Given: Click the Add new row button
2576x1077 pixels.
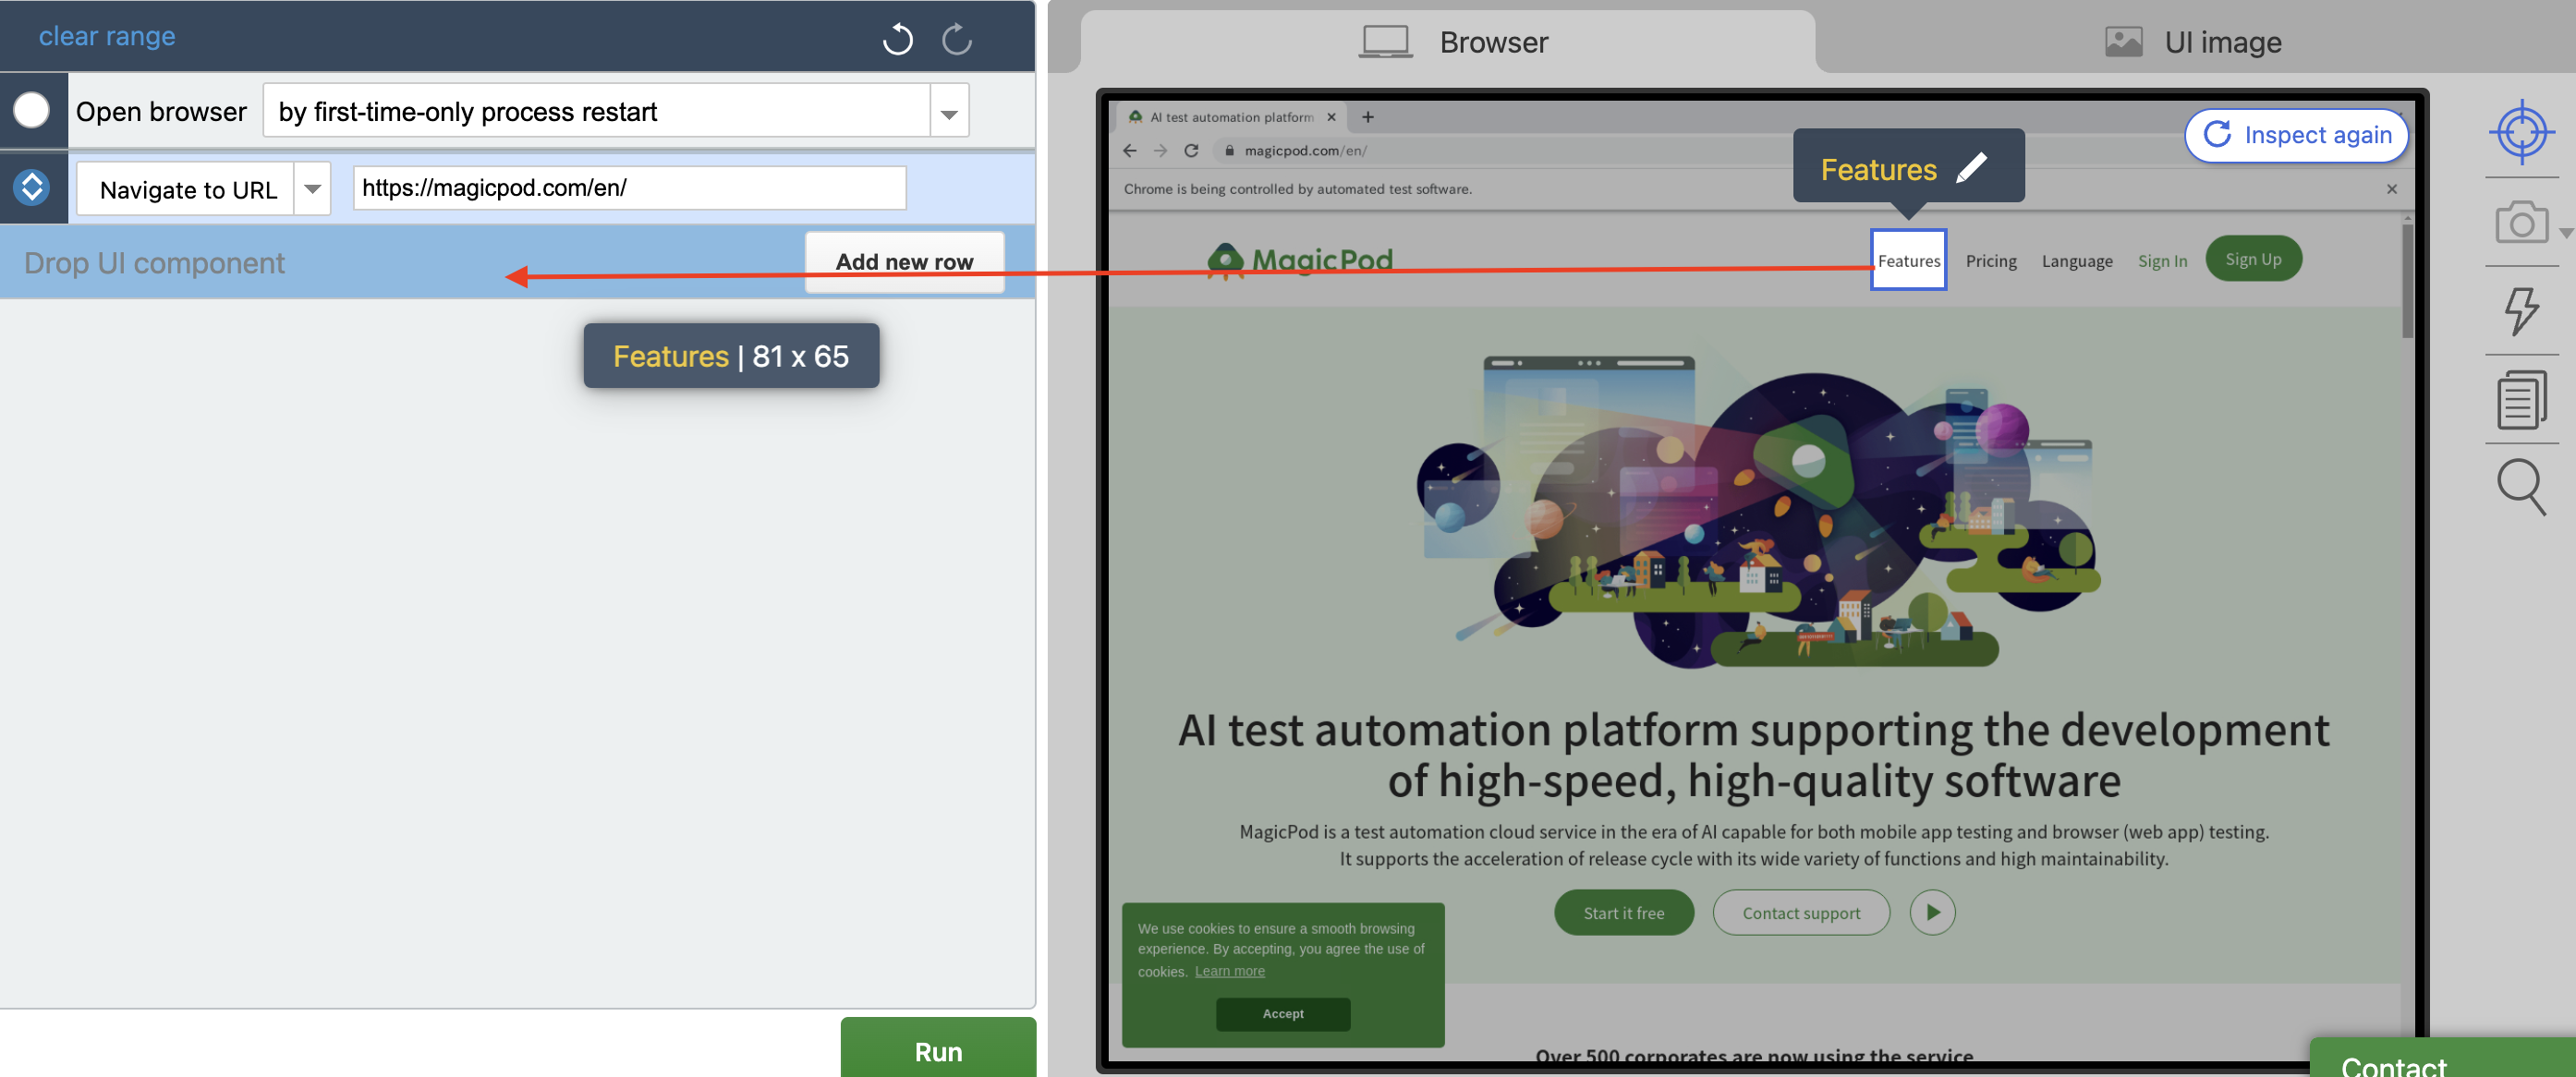Looking at the screenshot, I should [x=904, y=262].
